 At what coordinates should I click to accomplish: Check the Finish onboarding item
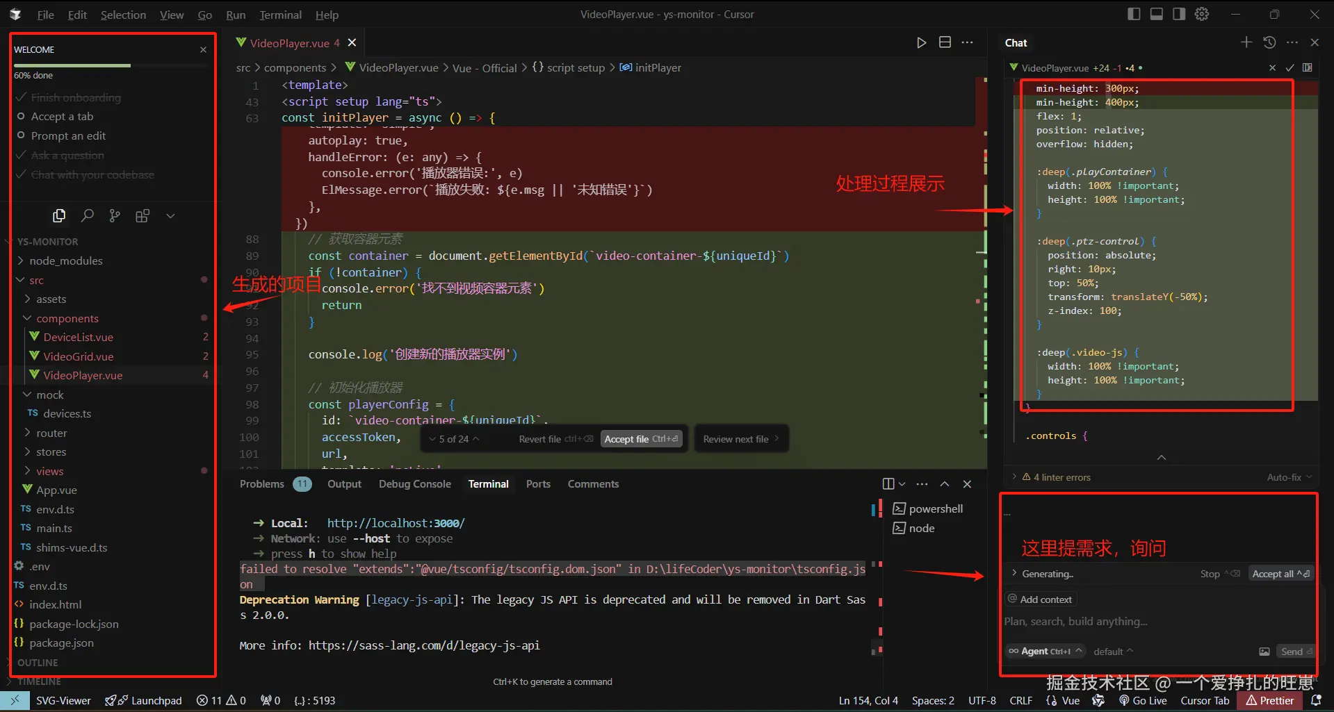click(68, 97)
